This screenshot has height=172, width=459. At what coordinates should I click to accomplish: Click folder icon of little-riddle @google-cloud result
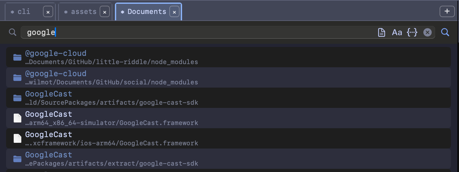pos(17,57)
